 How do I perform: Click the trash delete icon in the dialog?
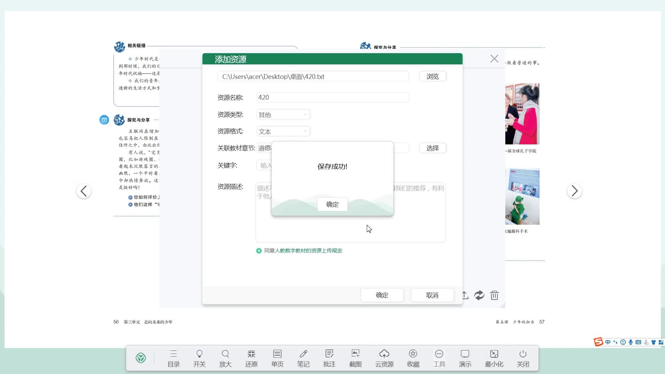tap(494, 295)
